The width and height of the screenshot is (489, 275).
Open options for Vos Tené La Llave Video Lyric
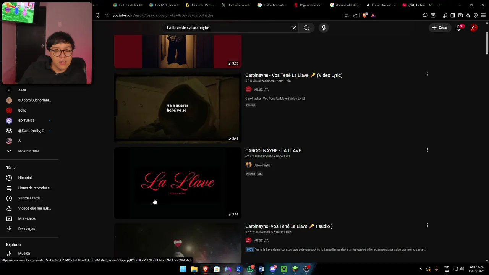pyautogui.click(x=427, y=74)
